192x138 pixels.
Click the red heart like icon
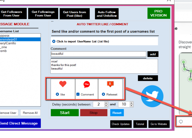click(x=63, y=84)
